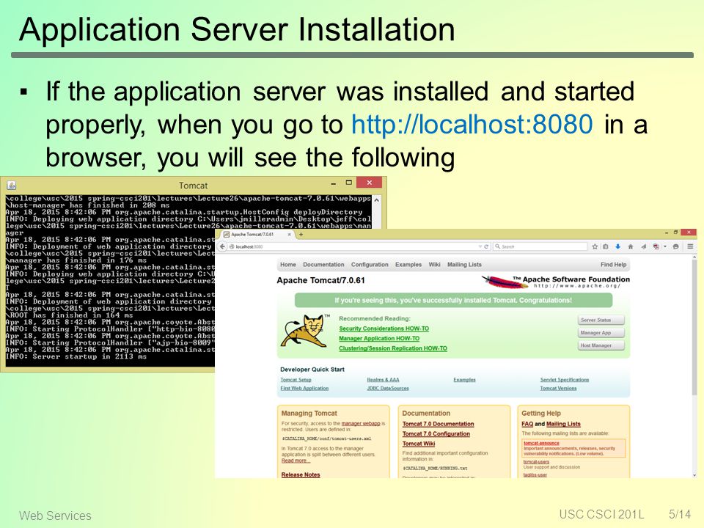The image size is (704, 528).
Task: Open the dropdown arrow next to red add-on icon
Action: (x=665, y=246)
